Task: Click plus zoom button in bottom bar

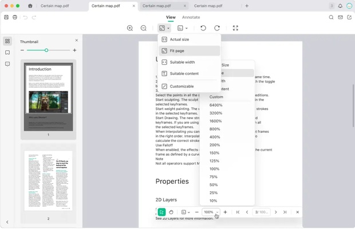Action: tap(225, 212)
